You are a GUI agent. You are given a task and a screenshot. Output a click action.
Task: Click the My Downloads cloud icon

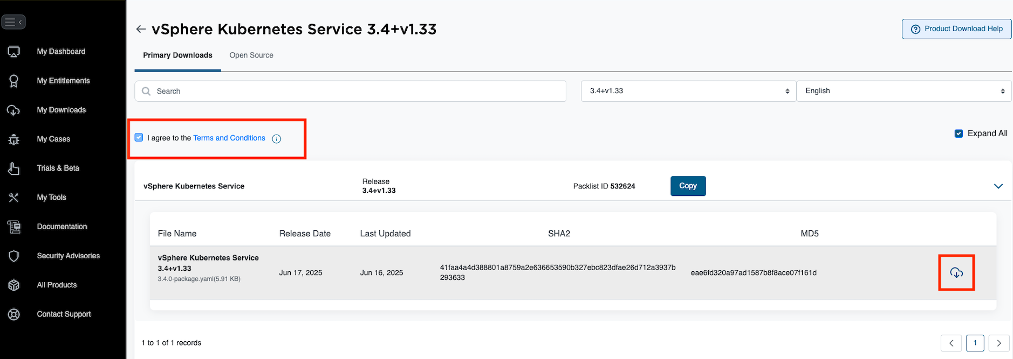pos(14,110)
